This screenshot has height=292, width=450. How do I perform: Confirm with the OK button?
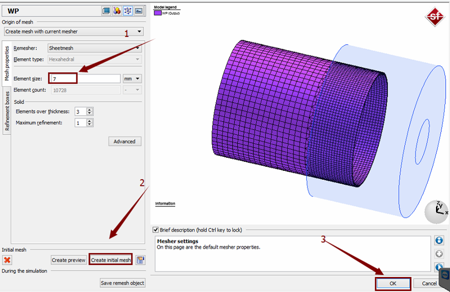(x=393, y=283)
